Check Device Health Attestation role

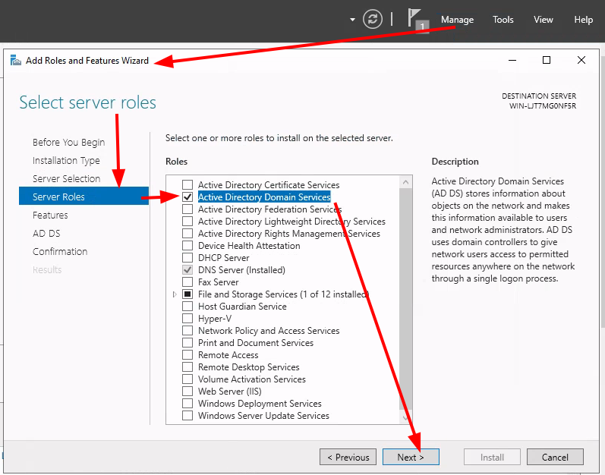tap(187, 246)
